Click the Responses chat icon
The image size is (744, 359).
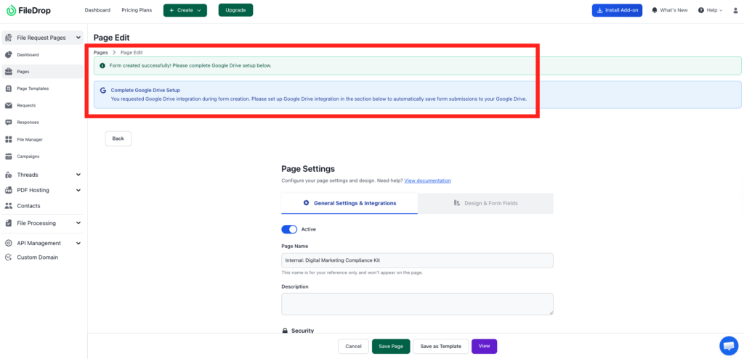click(x=9, y=122)
